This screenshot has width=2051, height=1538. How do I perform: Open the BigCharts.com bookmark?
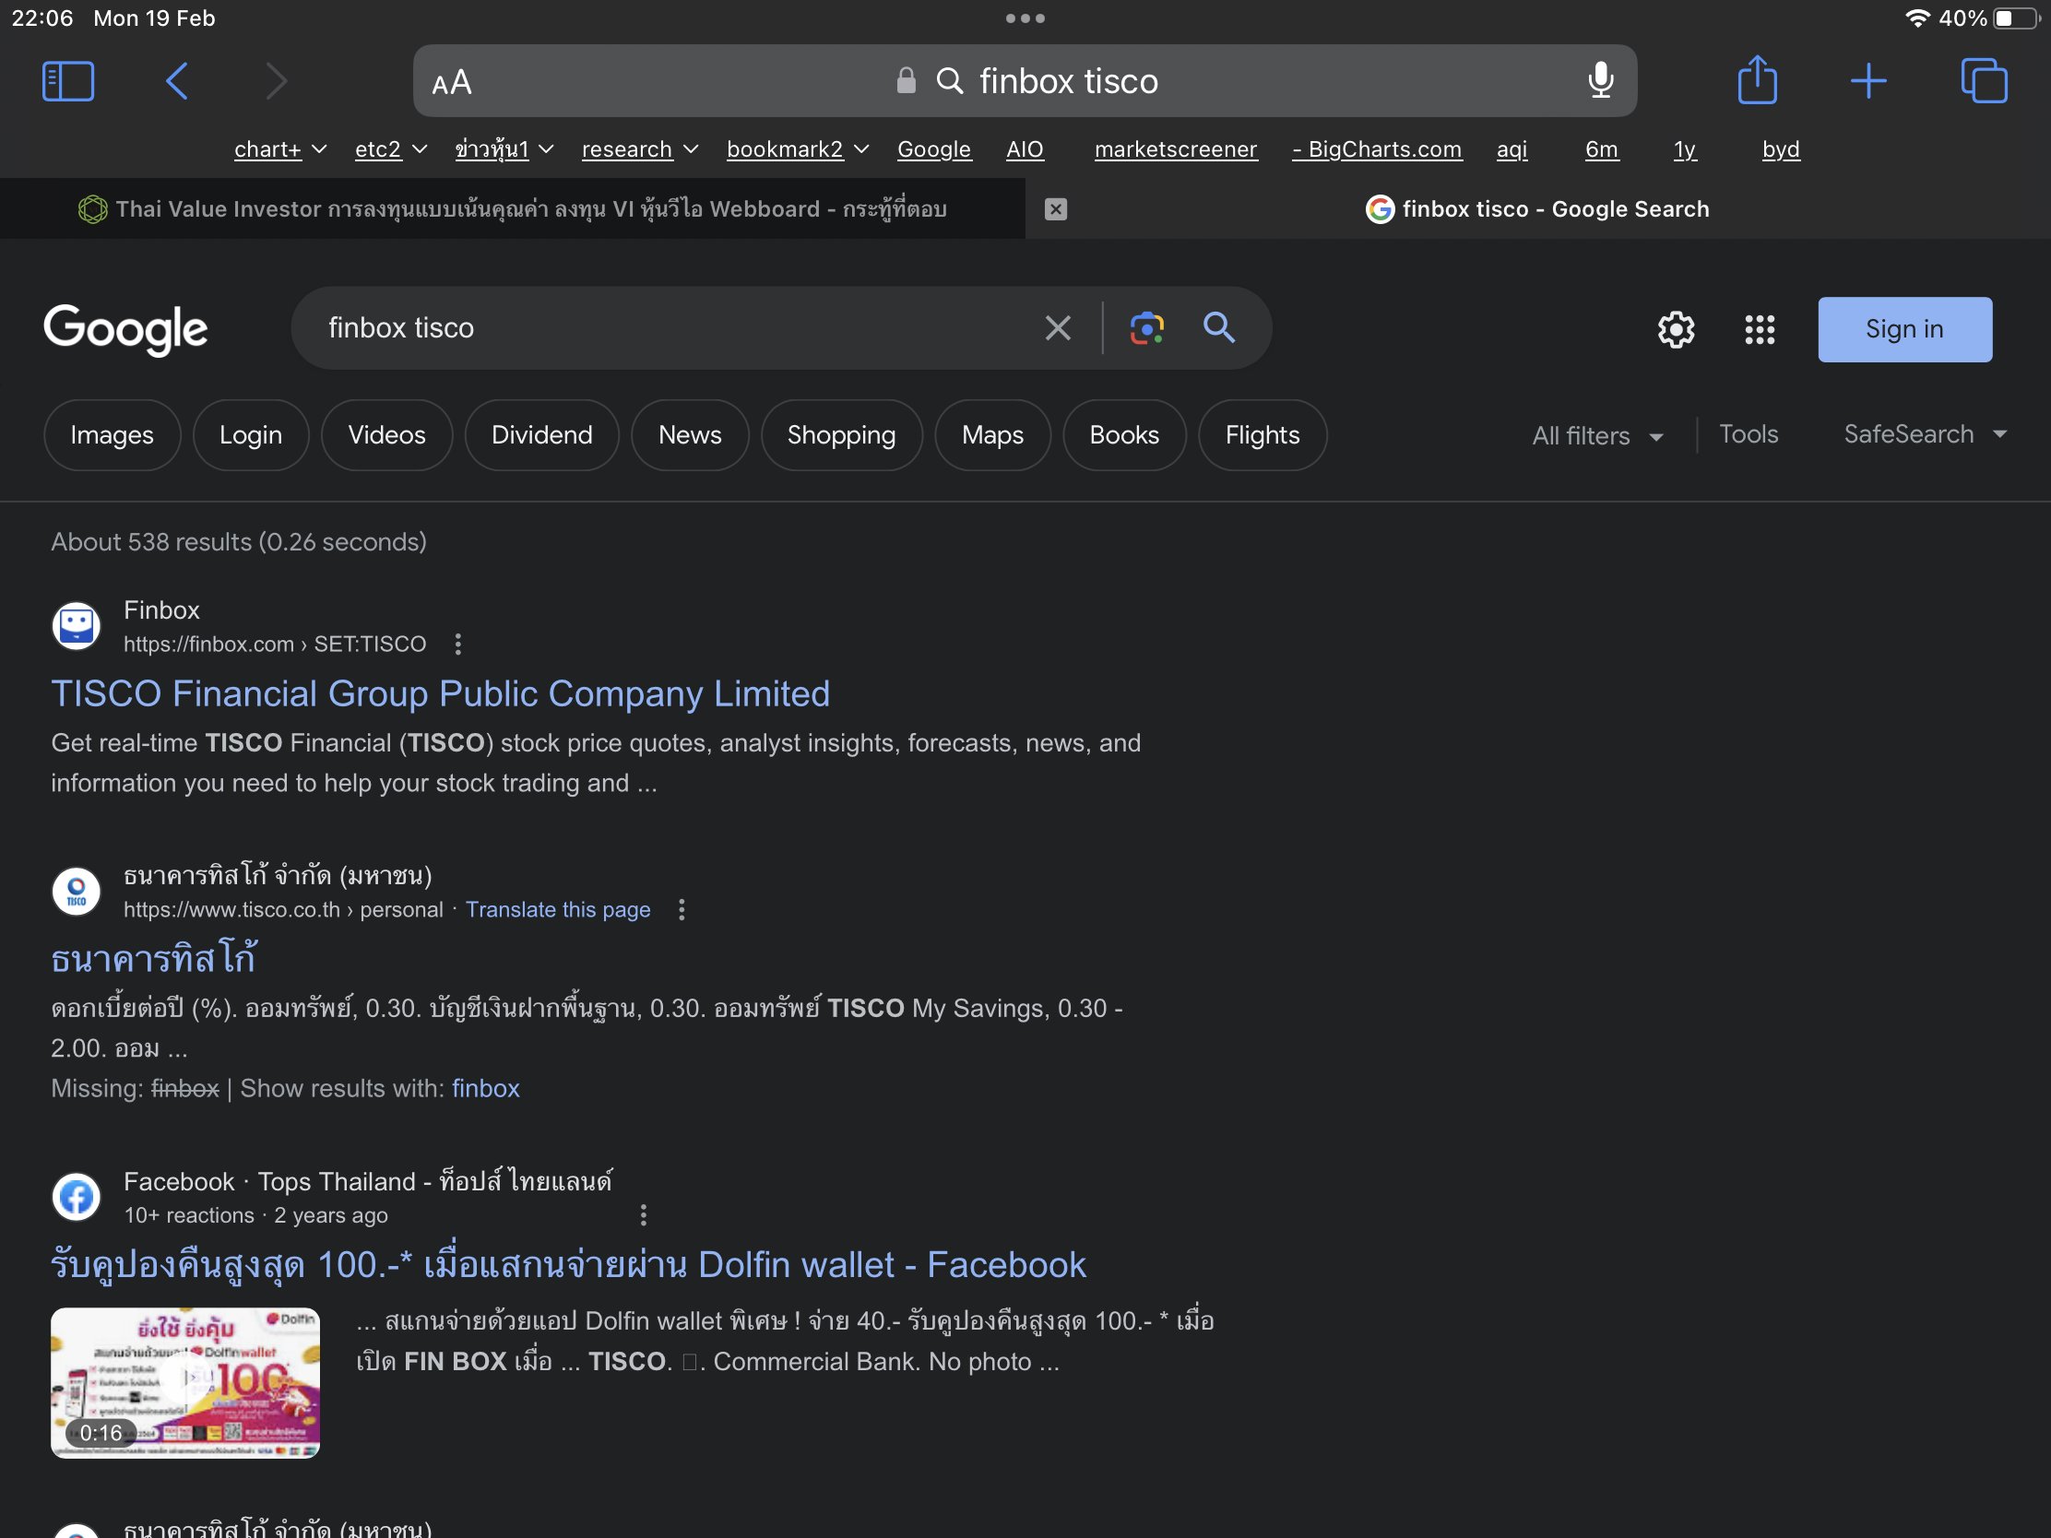(1377, 149)
